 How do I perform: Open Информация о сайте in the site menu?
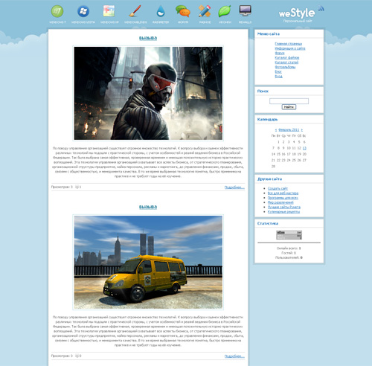point(290,48)
